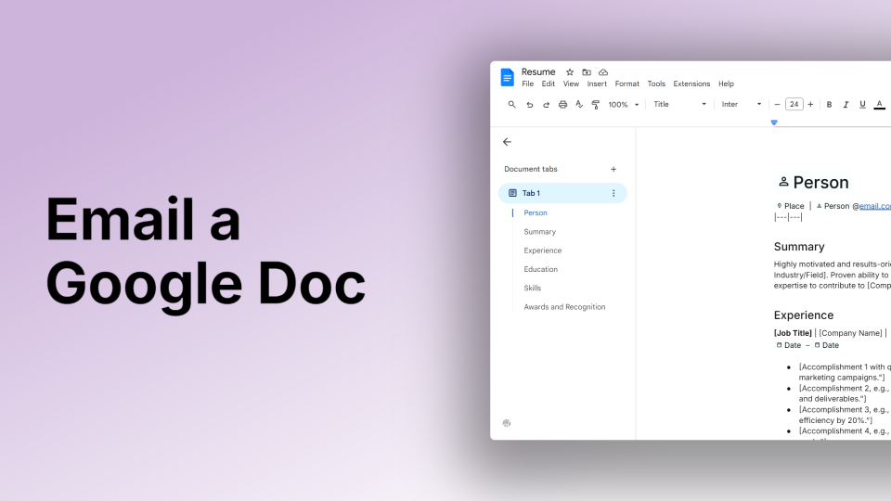
Task: Click the person chip icon in the title
Action: tap(783, 182)
